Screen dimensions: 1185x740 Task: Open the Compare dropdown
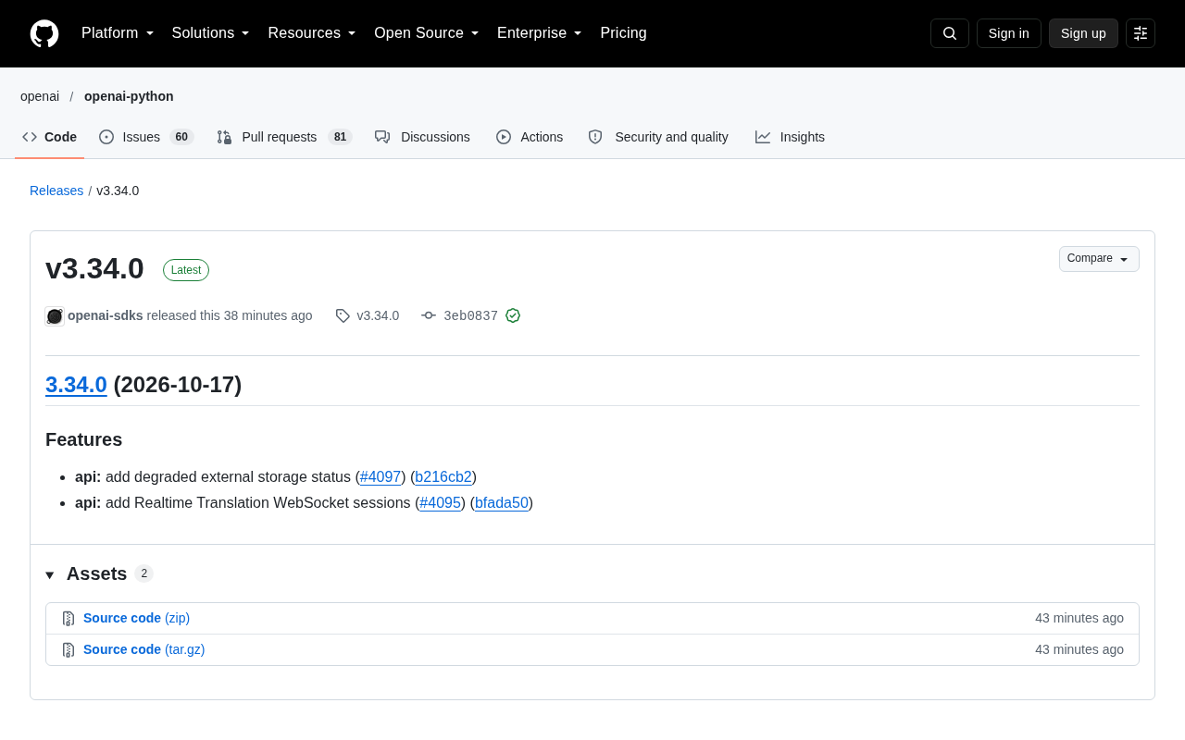[1099, 259]
